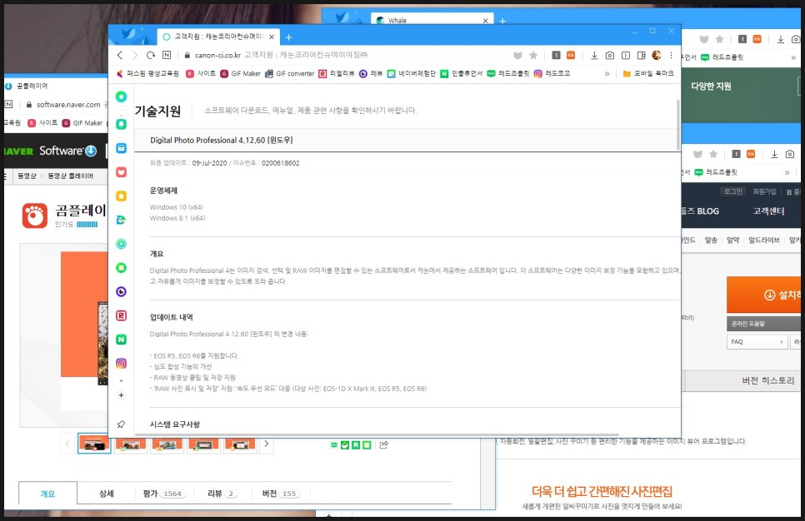Click the share export icon next to the thumbnails
The width and height of the screenshot is (805, 521).
click(x=383, y=444)
